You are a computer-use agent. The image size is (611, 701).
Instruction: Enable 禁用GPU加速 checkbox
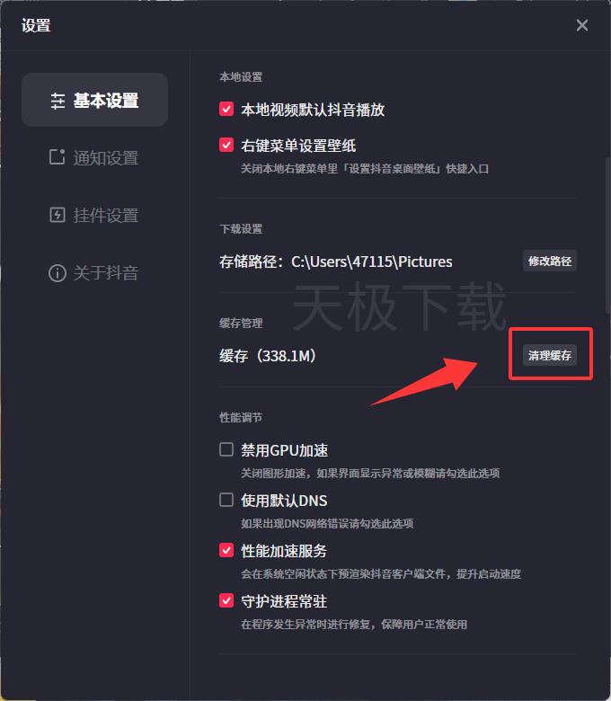click(226, 449)
